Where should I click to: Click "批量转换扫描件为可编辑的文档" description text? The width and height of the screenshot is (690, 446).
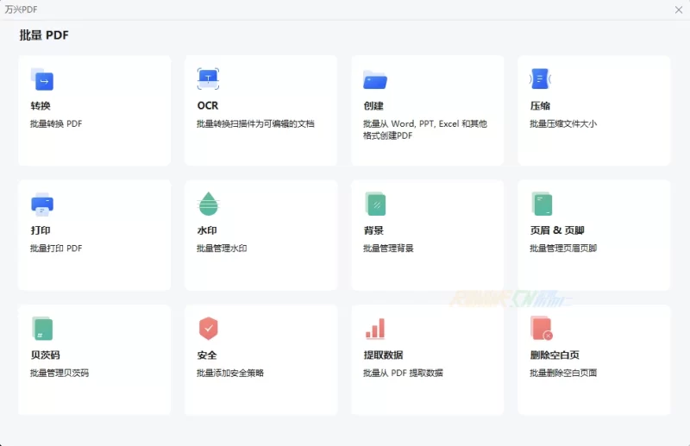point(255,124)
